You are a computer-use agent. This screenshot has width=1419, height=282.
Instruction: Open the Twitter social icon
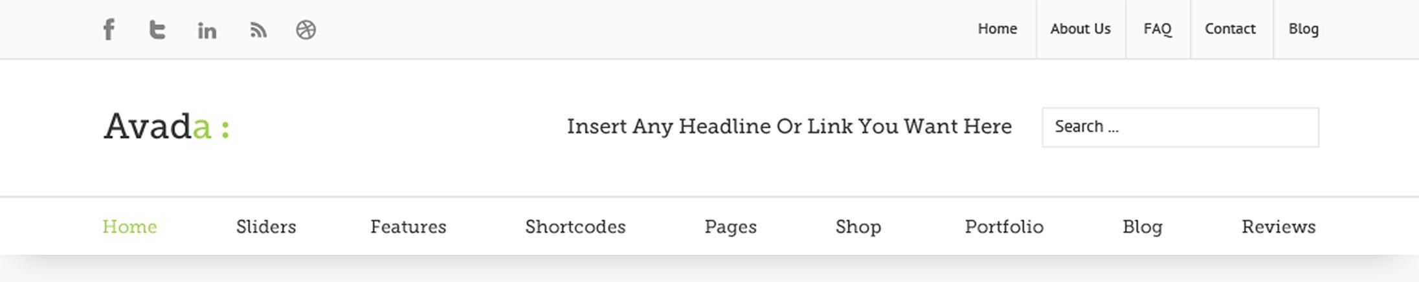157,30
